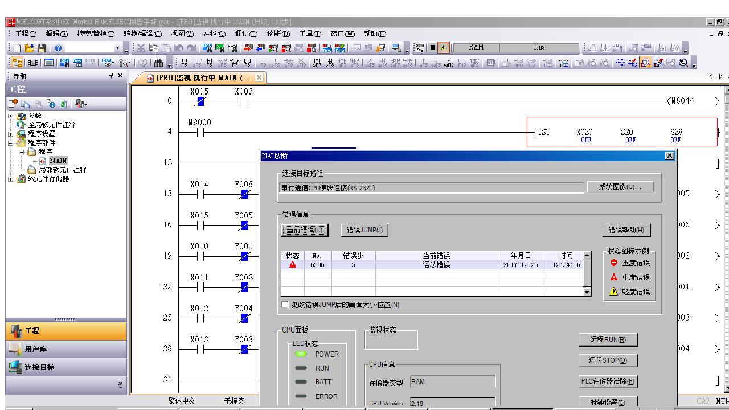729x410 pixels.
Task: Expand the 参数 tree node
Action: point(10,116)
